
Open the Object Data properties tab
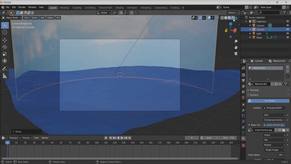(243, 133)
